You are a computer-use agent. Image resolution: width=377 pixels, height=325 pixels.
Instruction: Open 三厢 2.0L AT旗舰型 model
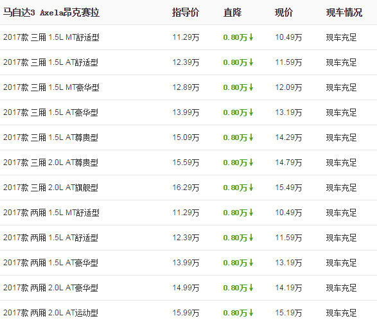(51, 188)
